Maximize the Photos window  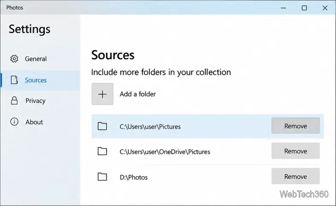(304, 8)
